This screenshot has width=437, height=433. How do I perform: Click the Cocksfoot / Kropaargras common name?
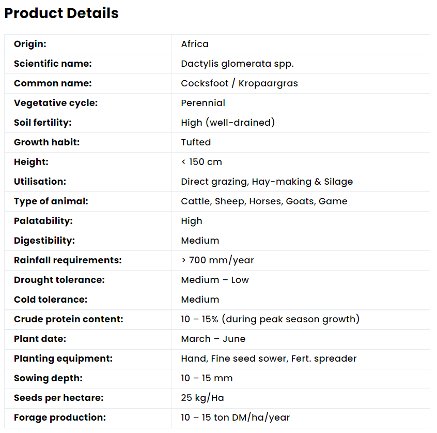click(x=239, y=83)
